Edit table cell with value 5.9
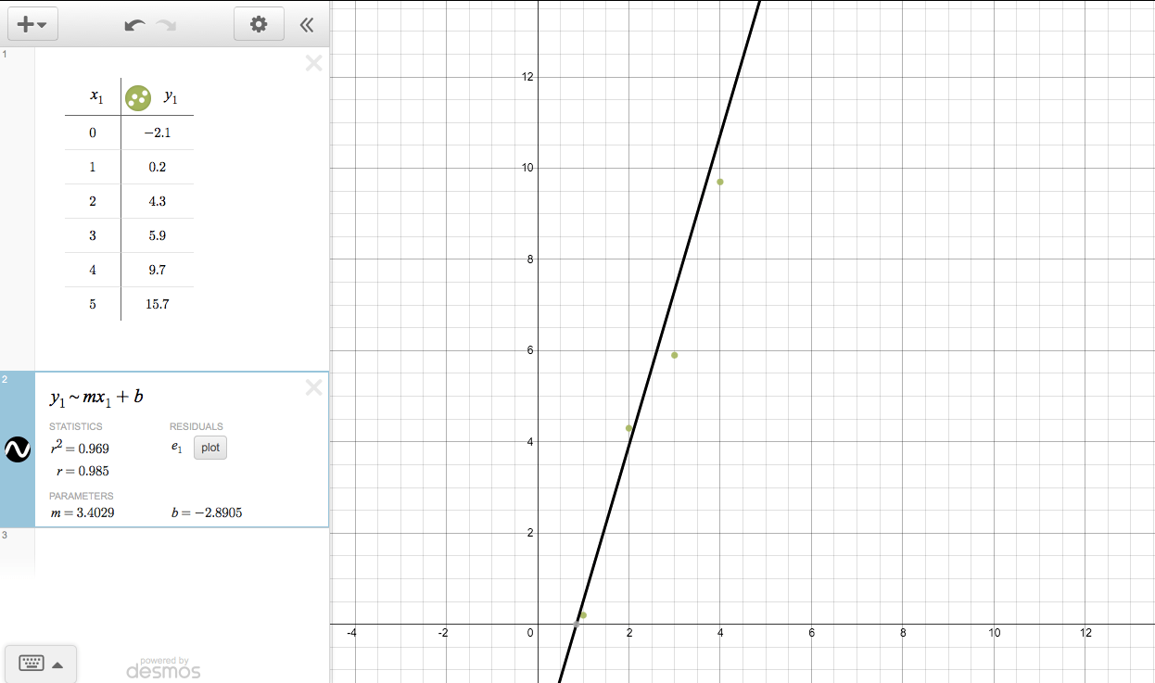This screenshot has width=1155, height=683. (x=157, y=235)
